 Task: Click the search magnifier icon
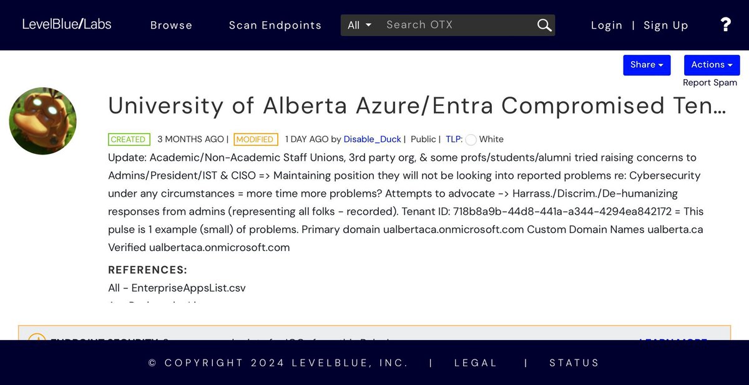coord(544,25)
